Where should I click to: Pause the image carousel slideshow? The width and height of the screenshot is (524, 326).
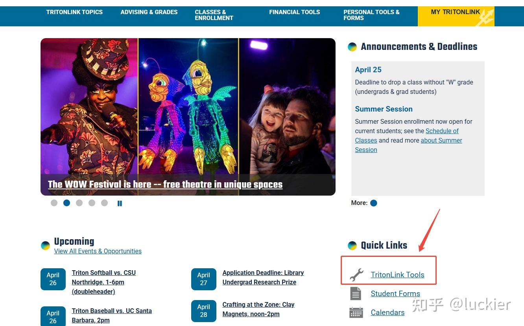click(x=120, y=203)
